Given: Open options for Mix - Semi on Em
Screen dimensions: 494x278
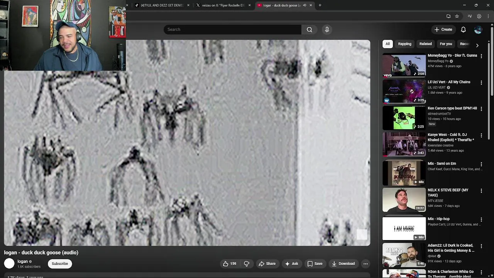Looking at the screenshot, I should pyautogui.click(x=481, y=164).
